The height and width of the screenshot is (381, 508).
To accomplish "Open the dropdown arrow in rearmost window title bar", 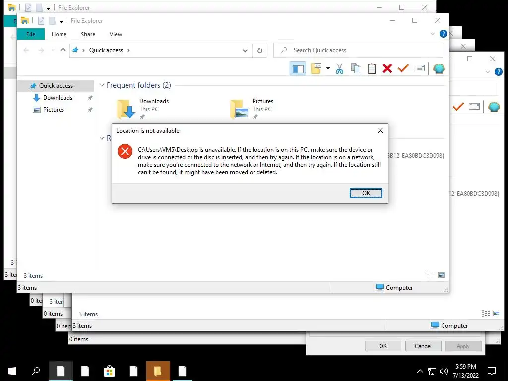I will 48,8.
